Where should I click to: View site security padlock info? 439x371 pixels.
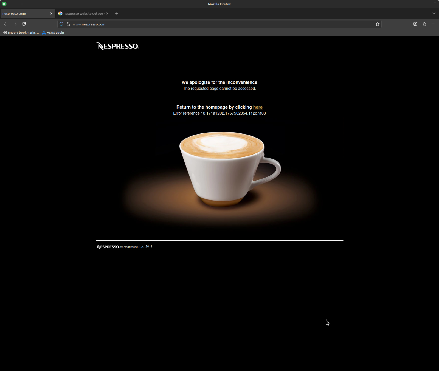(x=68, y=24)
